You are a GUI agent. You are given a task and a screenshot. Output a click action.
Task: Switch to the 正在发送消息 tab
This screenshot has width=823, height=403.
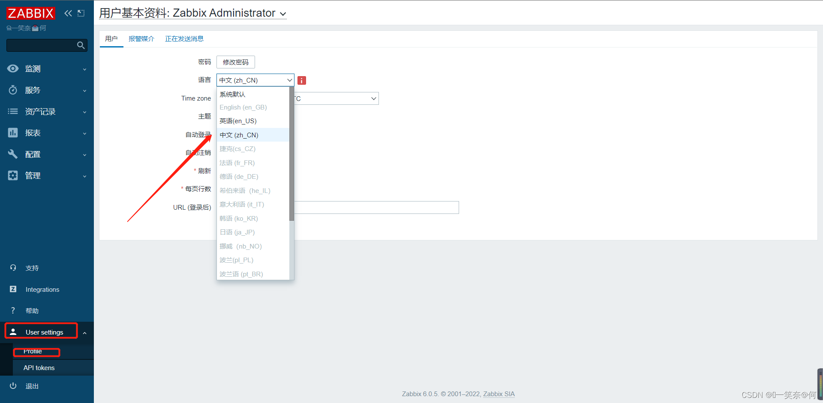pyautogui.click(x=184, y=39)
